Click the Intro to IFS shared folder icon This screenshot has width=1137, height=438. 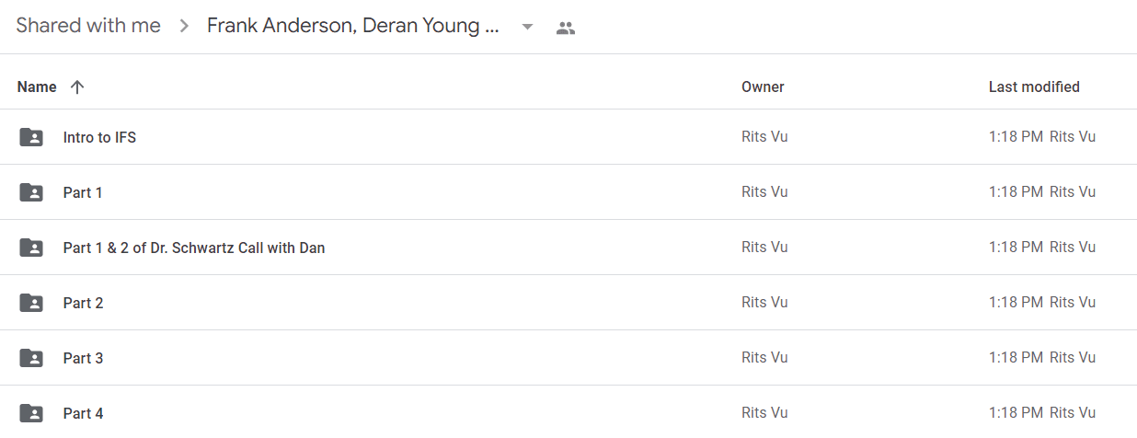31,137
